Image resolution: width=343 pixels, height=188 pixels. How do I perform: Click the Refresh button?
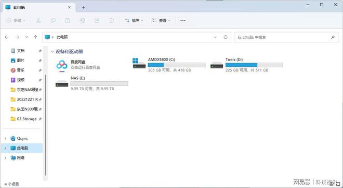(x=226, y=37)
